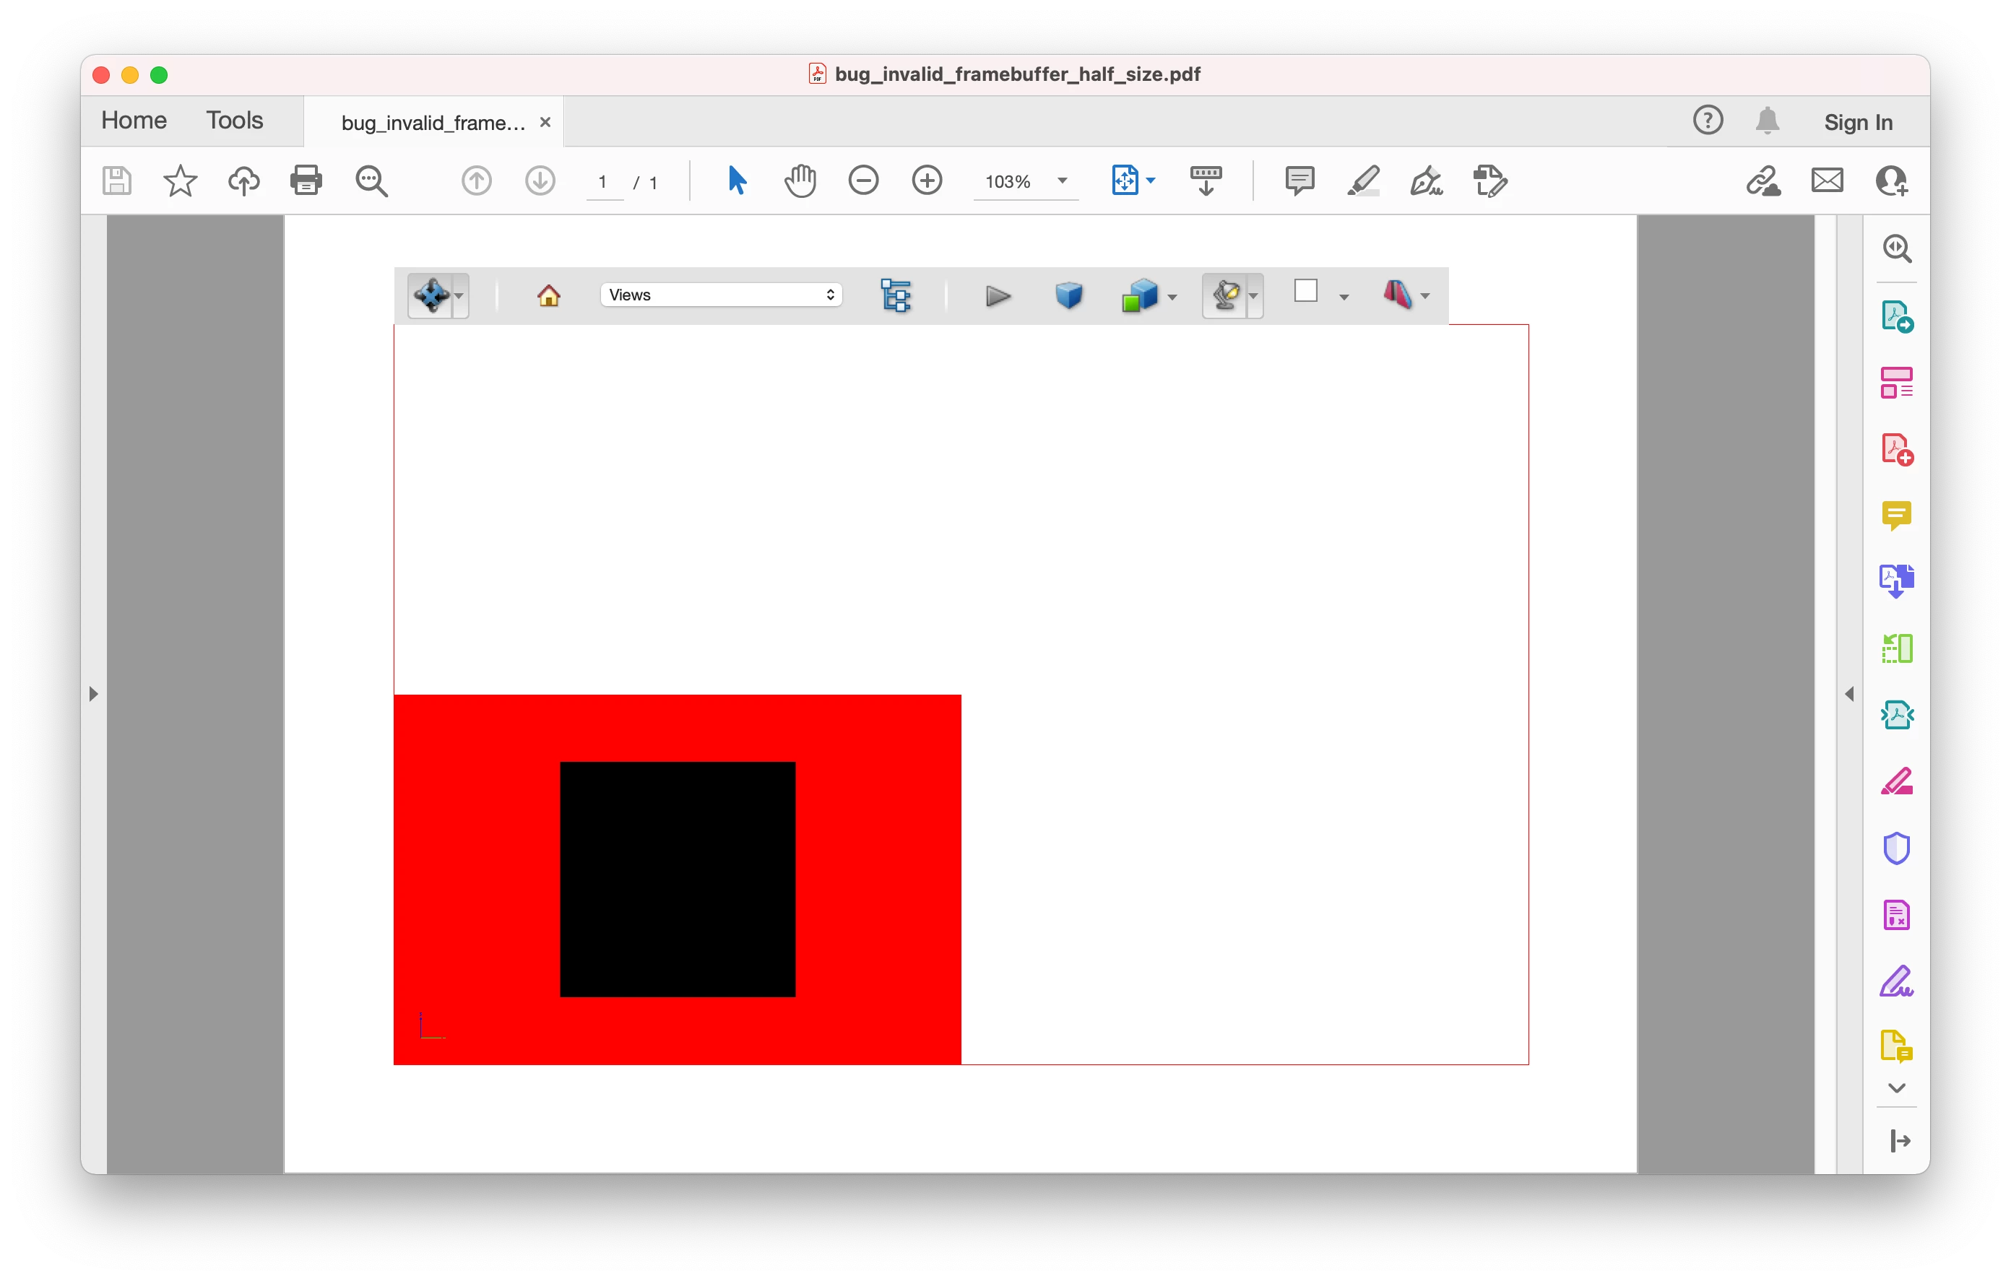Click the Zoom In plus icon

click(x=926, y=181)
